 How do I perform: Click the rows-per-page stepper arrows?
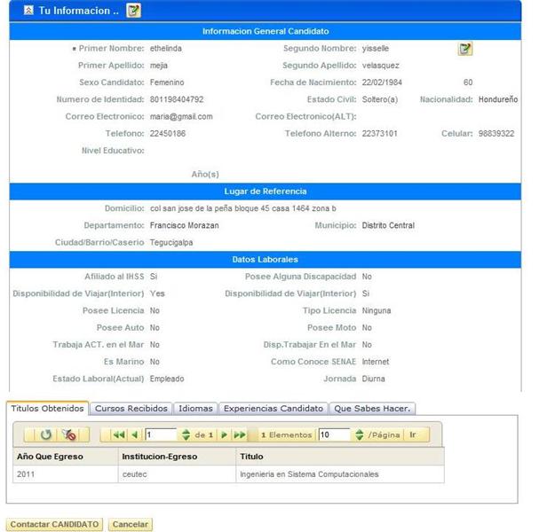coord(359,435)
